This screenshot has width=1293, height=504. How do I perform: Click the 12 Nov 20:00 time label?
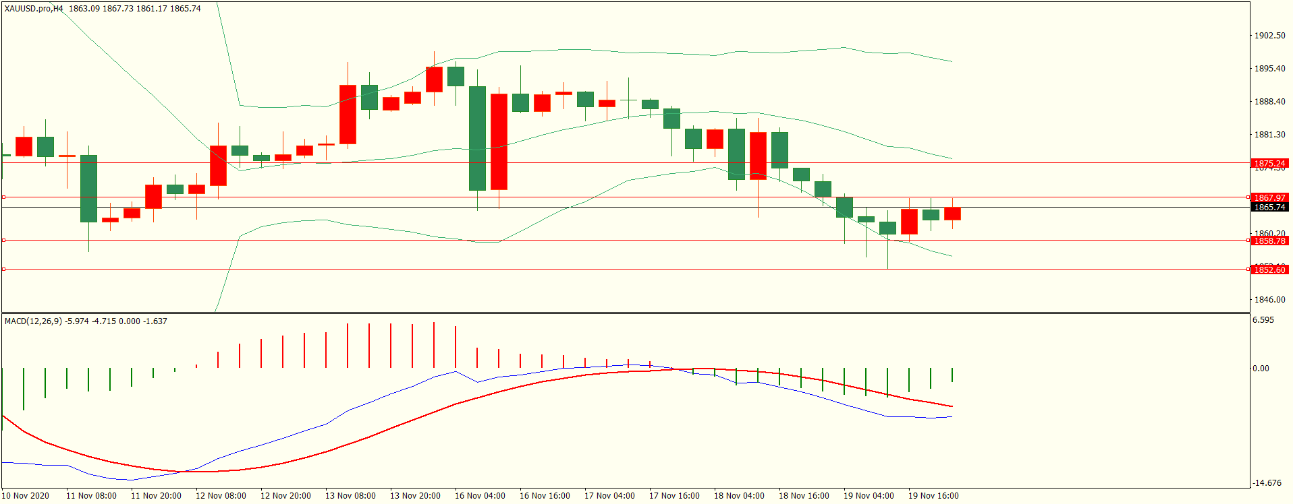click(285, 496)
